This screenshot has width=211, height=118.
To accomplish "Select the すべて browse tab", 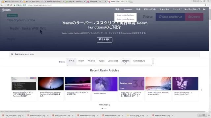I will point(71,61).
